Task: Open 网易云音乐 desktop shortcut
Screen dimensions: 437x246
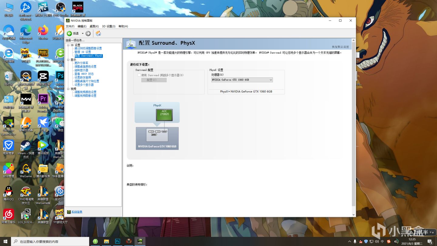Action: point(8,217)
